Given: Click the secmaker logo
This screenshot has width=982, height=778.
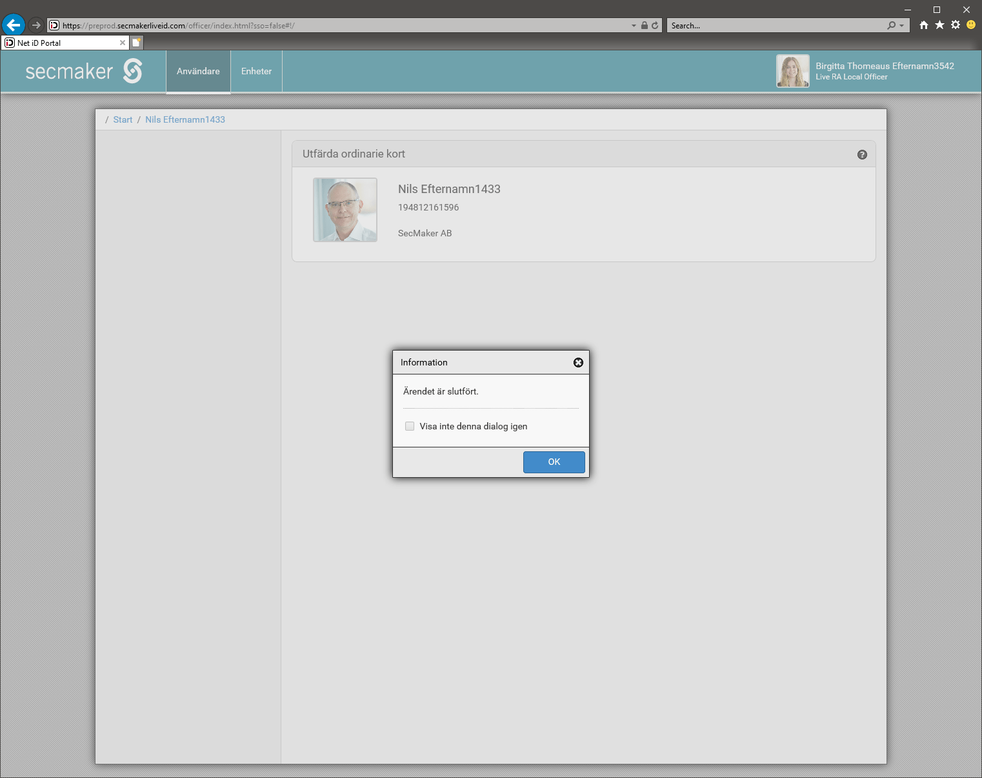Looking at the screenshot, I should (x=83, y=71).
